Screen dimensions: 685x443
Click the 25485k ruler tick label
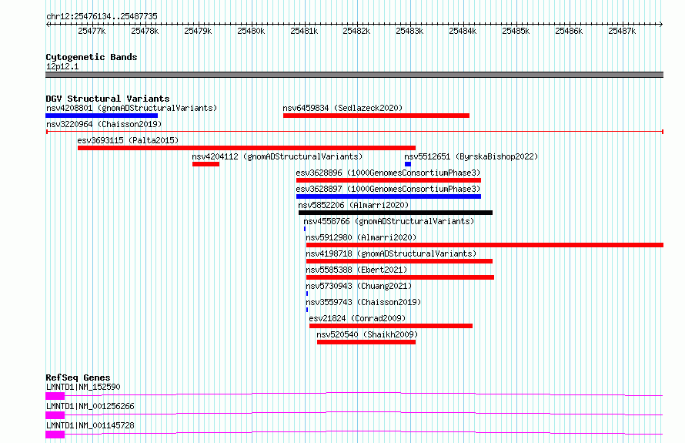pos(516,31)
